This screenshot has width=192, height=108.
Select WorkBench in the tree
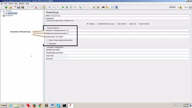pyautogui.click(x=9, y=16)
